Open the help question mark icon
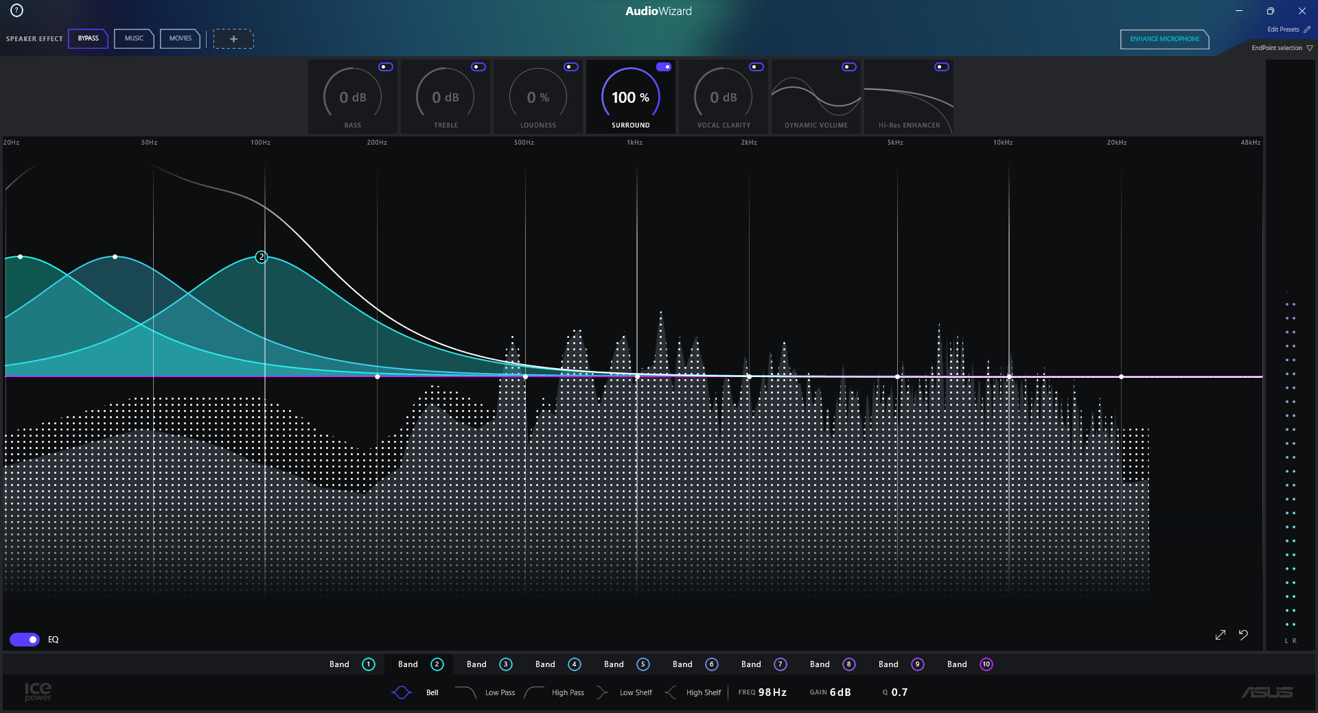The height and width of the screenshot is (713, 1318). click(16, 10)
